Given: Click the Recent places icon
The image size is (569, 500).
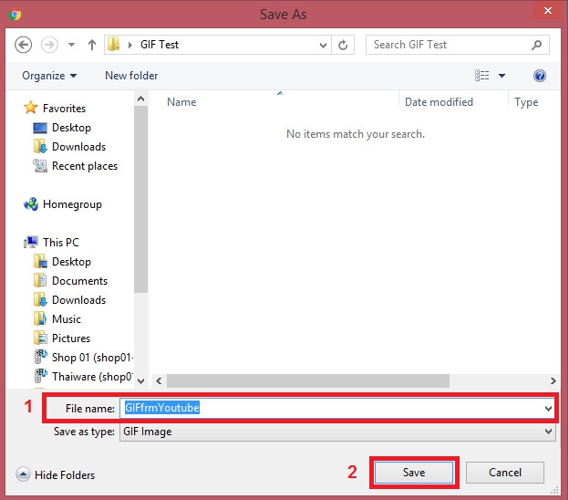Looking at the screenshot, I should (x=40, y=165).
